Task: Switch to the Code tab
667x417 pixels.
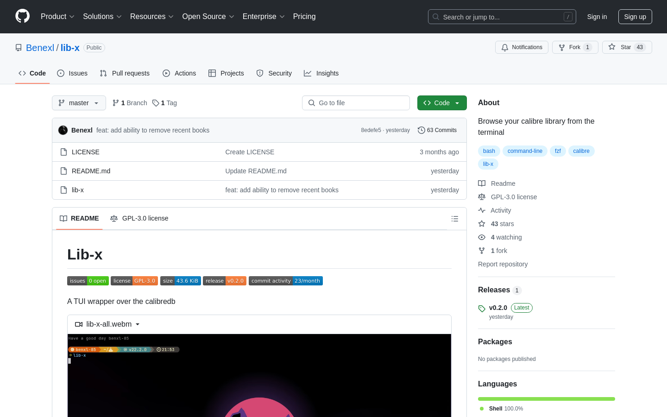Action: [x=32, y=73]
